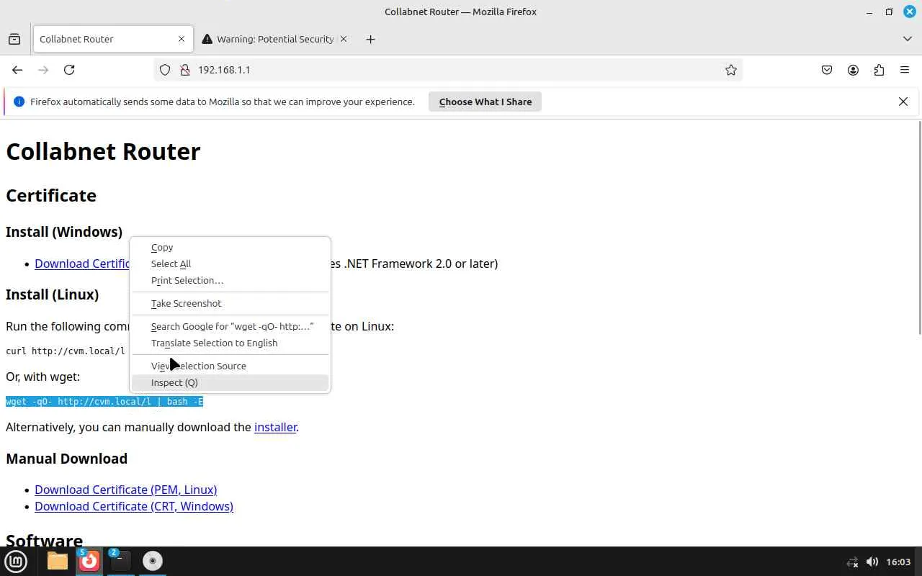Click the curl http://cvm.local command text
Viewport: 922px width, 576px height.
click(66, 351)
